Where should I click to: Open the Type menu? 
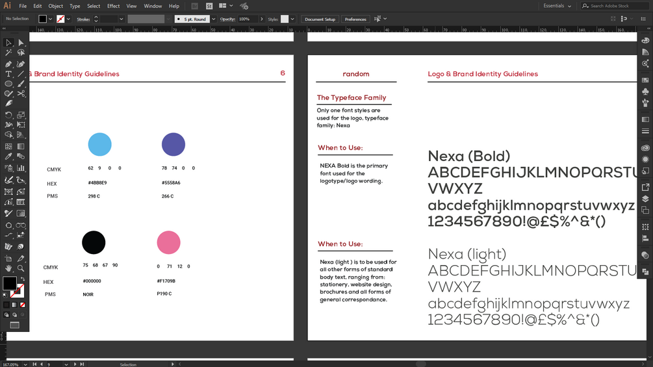point(75,6)
